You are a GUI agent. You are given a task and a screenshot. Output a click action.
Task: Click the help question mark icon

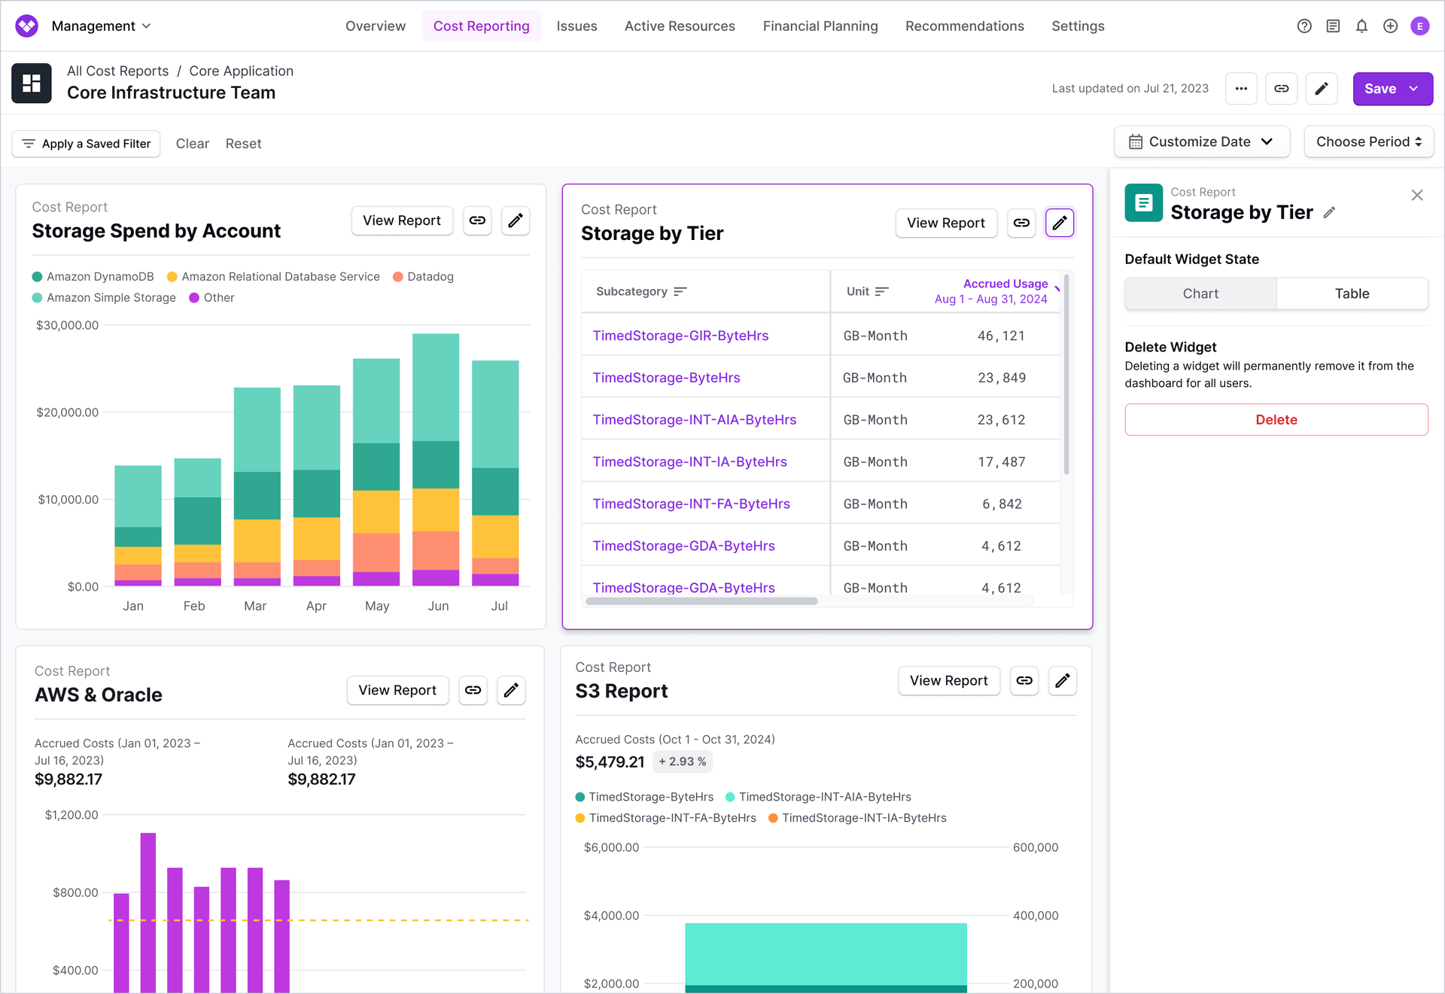[1304, 26]
